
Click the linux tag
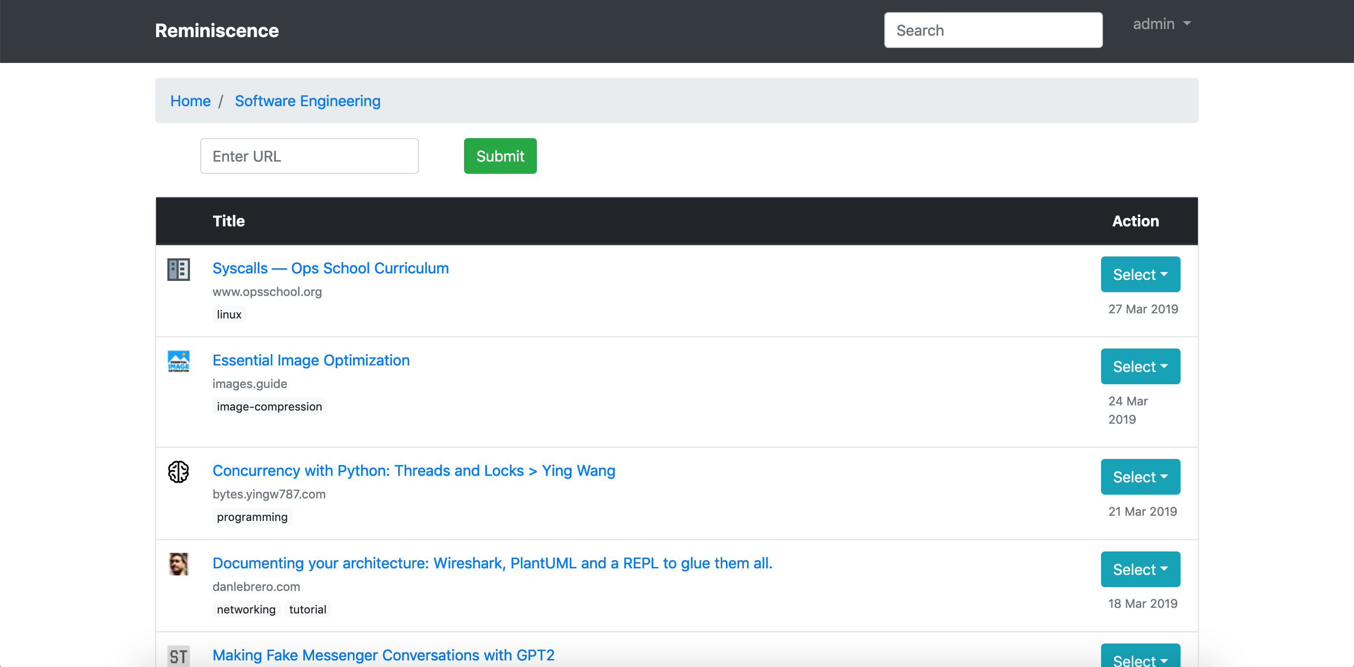click(229, 315)
